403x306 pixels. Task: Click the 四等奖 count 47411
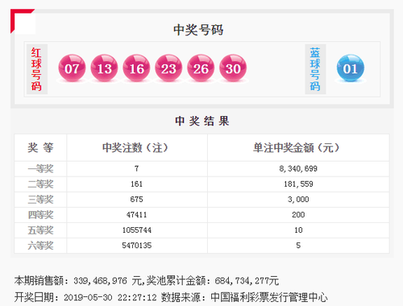(x=137, y=215)
